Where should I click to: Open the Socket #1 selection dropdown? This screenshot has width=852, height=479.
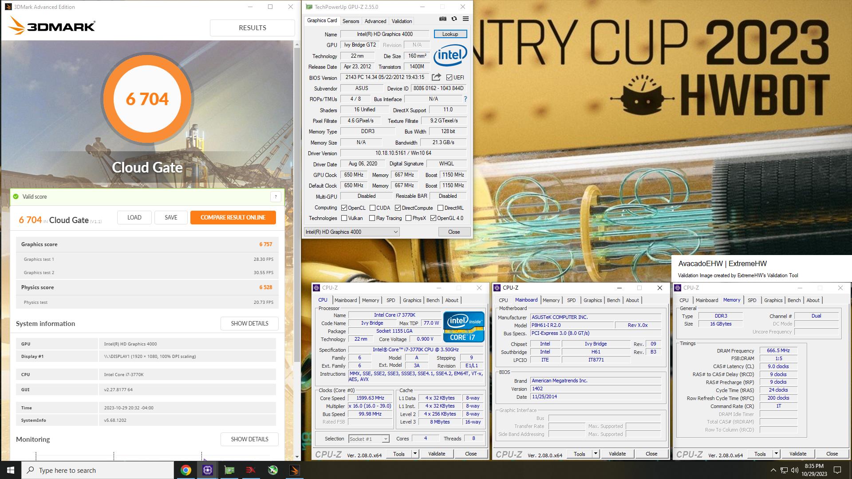click(369, 439)
